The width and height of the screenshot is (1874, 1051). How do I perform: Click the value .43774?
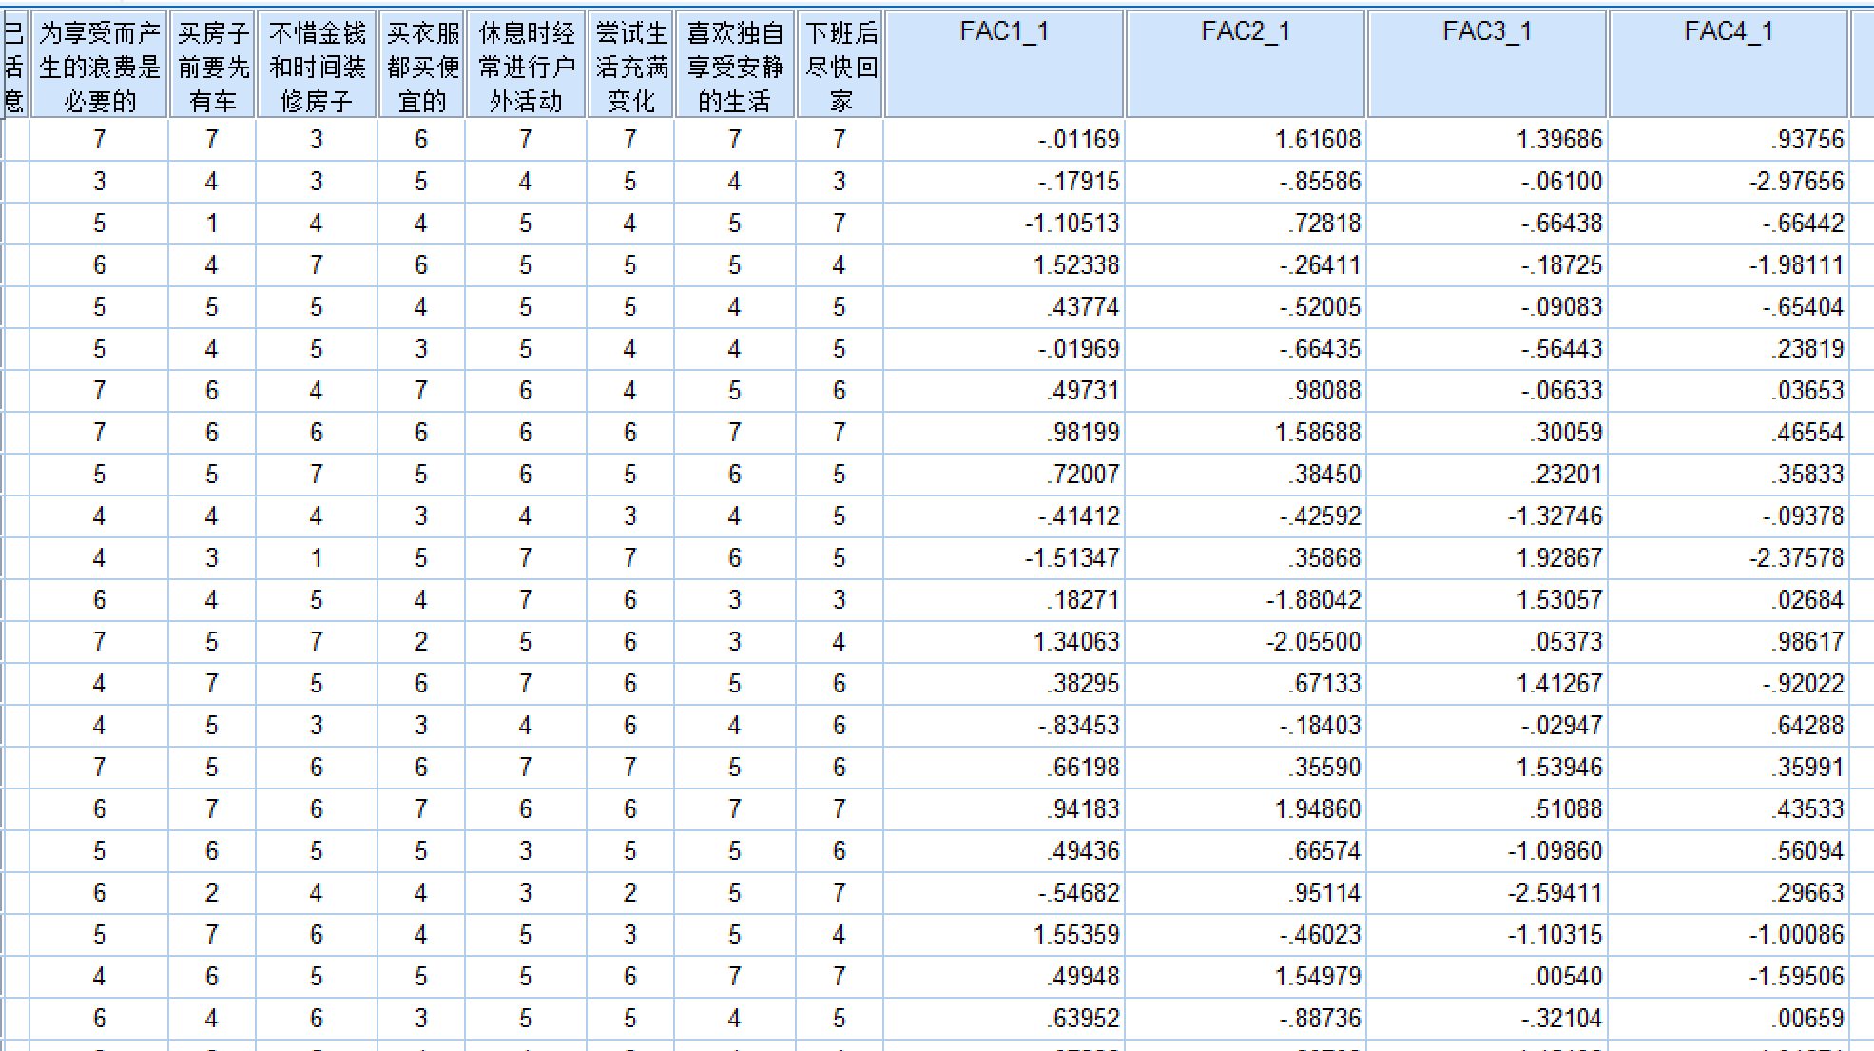point(1004,307)
